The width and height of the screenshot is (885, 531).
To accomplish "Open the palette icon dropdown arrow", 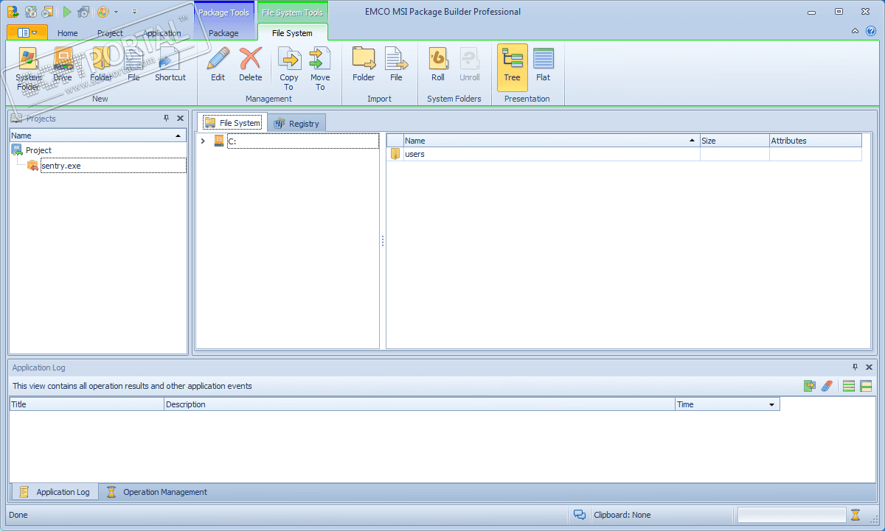I will coord(116,12).
